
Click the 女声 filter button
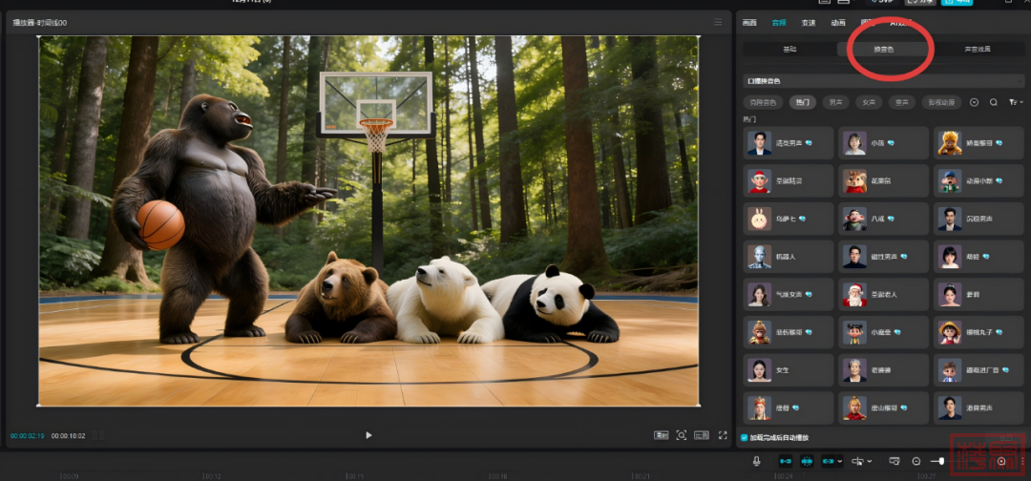pos(869,102)
